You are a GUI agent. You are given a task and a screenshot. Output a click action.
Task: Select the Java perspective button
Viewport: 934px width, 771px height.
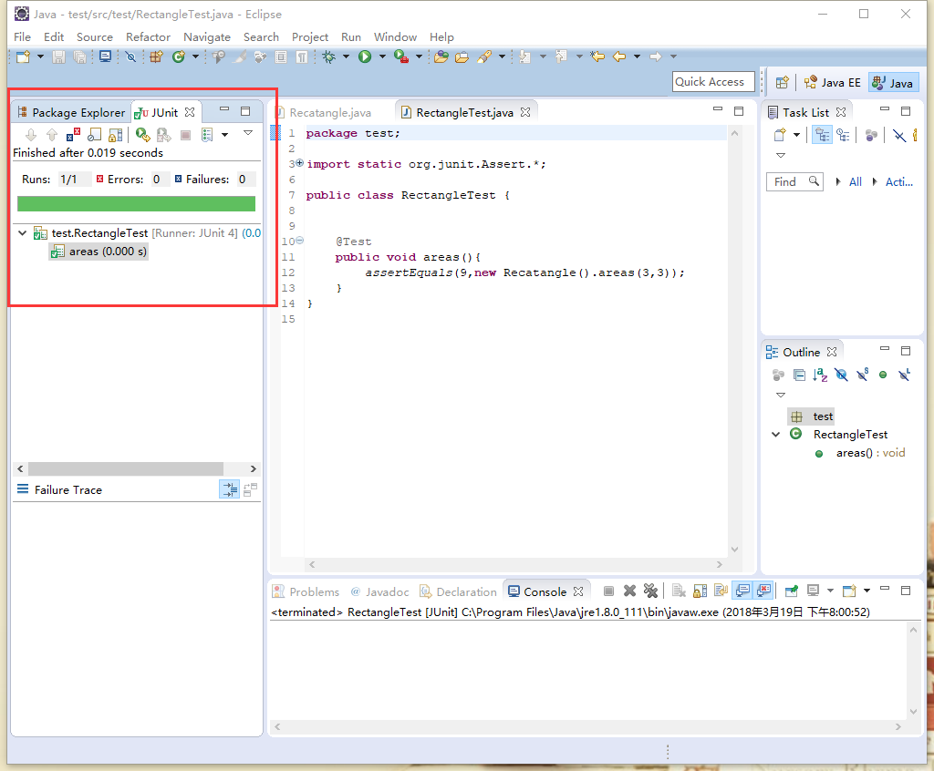pos(892,83)
